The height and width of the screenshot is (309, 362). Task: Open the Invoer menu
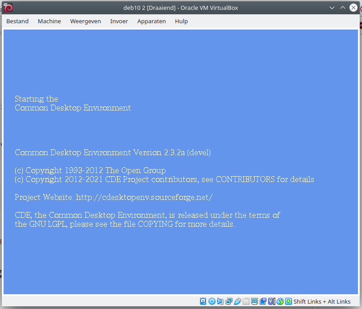[119, 21]
